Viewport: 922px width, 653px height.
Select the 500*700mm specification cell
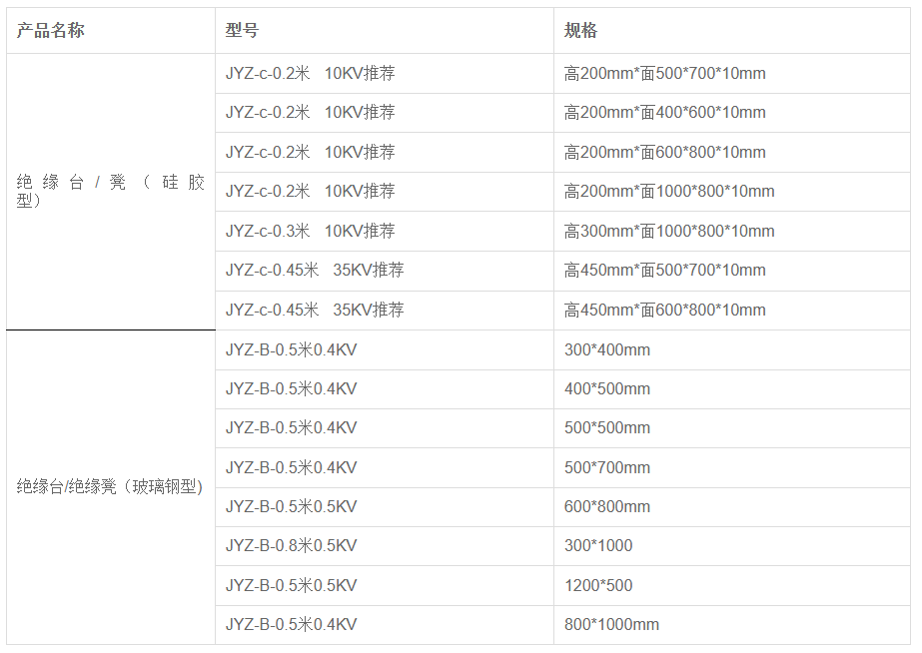[732, 468]
